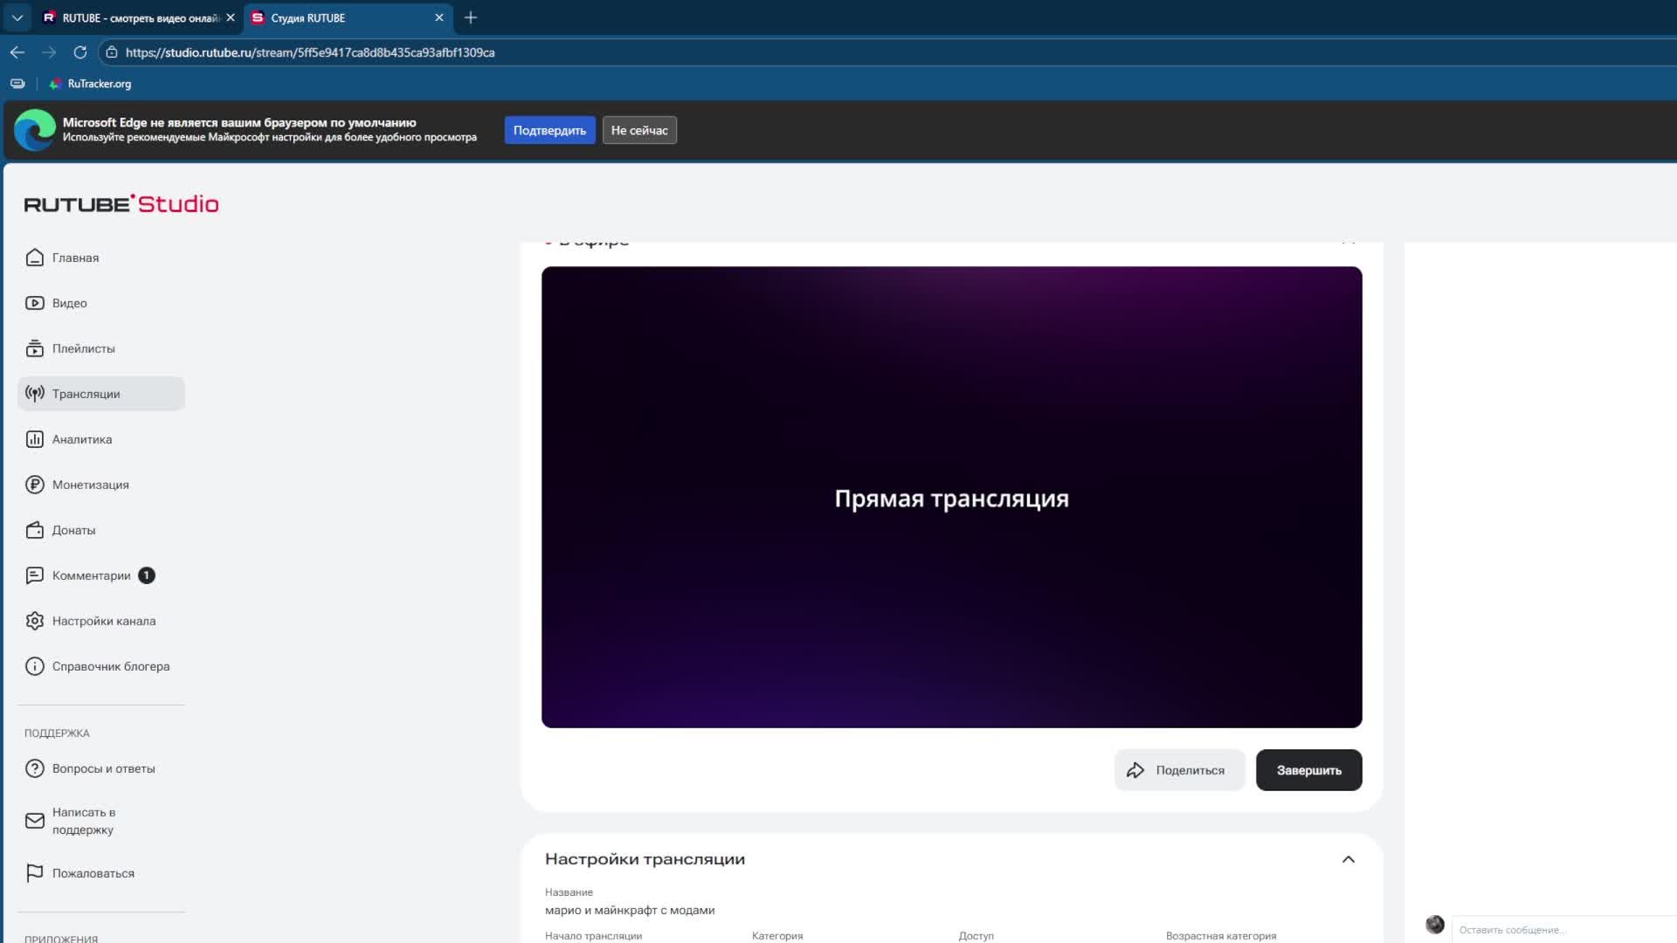Select the Трансляции menu item

pyautogui.click(x=86, y=394)
